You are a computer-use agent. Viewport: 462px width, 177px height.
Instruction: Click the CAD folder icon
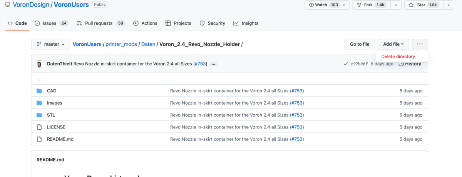pyautogui.click(x=39, y=91)
